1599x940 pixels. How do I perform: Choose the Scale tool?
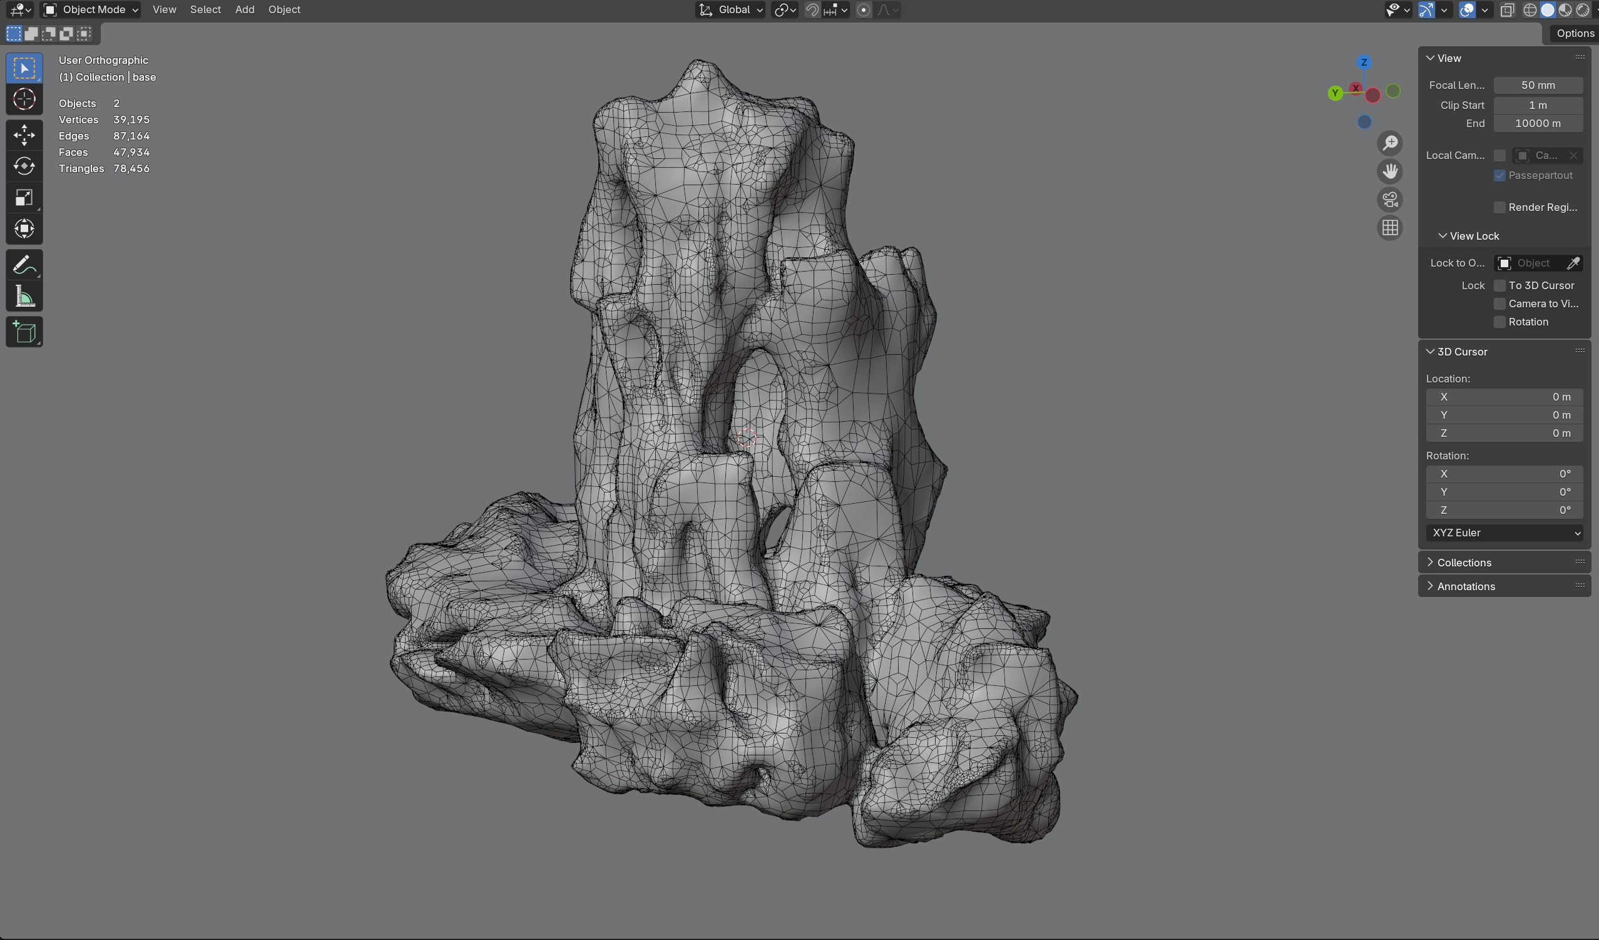tap(24, 198)
